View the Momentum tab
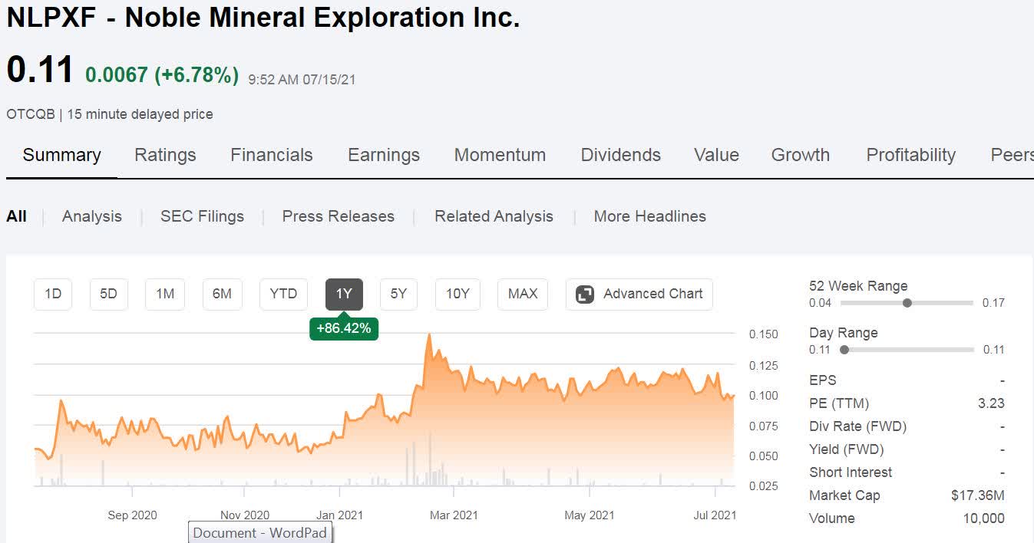Image resolution: width=1034 pixels, height=543 pixels. click(x=500, y=155)
